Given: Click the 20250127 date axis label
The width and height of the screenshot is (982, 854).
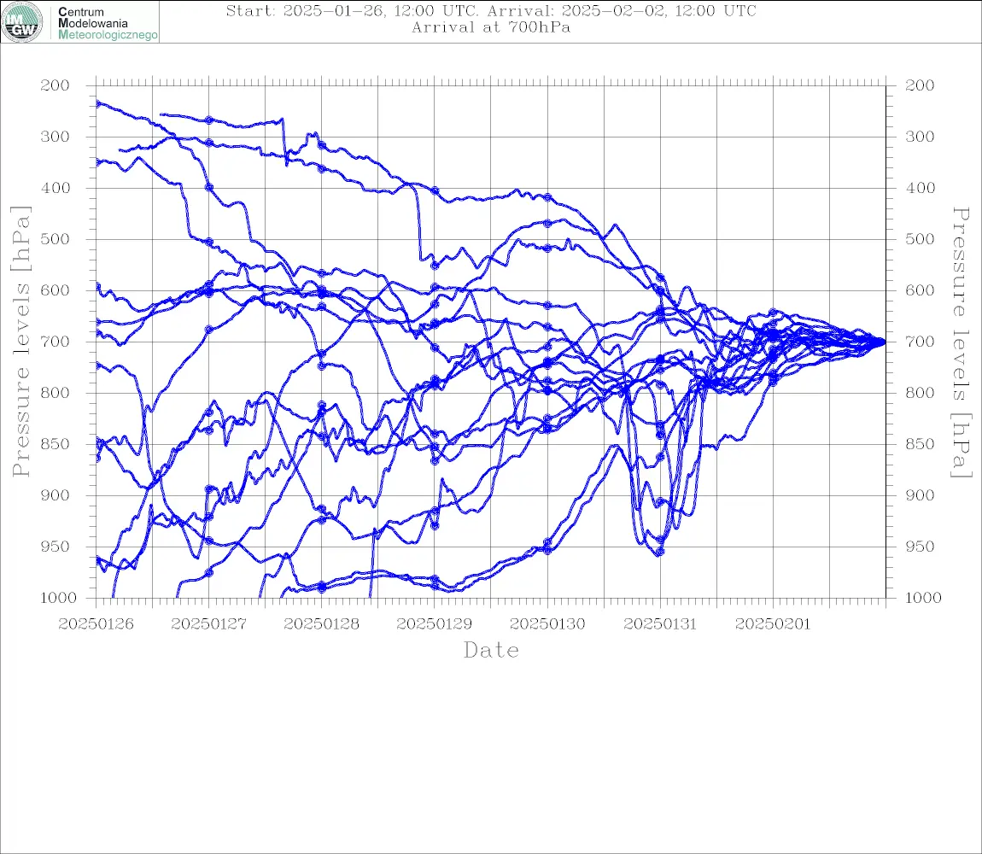Looking at the screenshot, I should pos(209,624).
